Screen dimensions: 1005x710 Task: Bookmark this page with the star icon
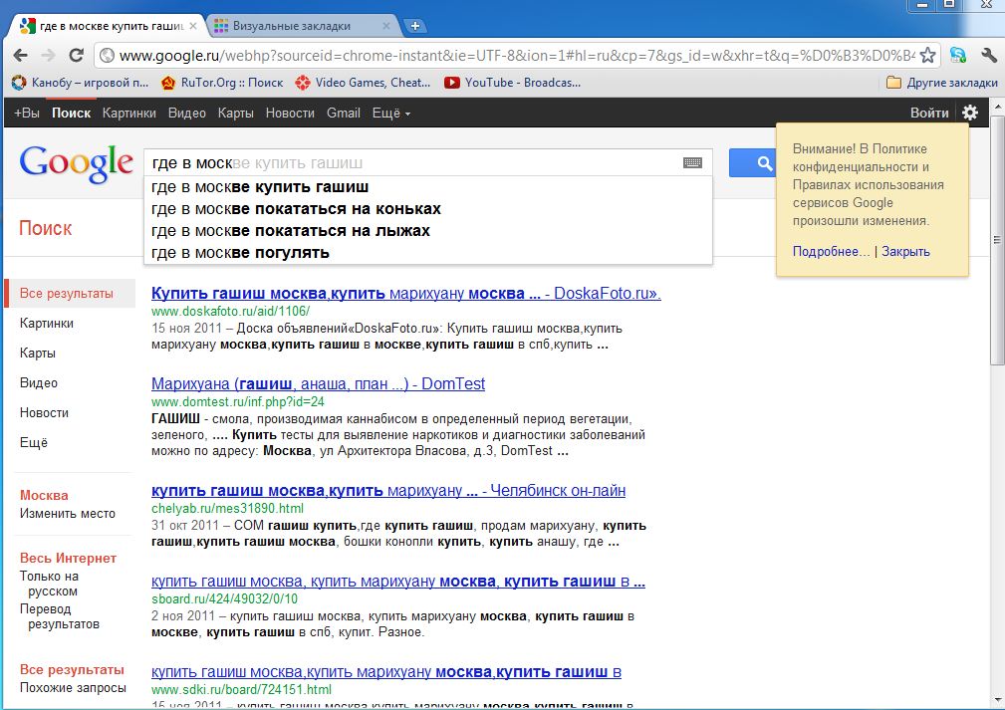click(927, 56)
